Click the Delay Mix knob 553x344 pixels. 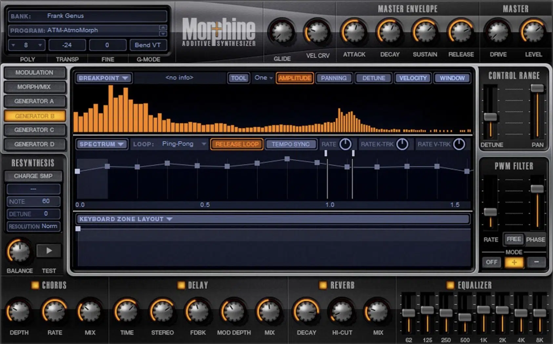click(269, 311)
